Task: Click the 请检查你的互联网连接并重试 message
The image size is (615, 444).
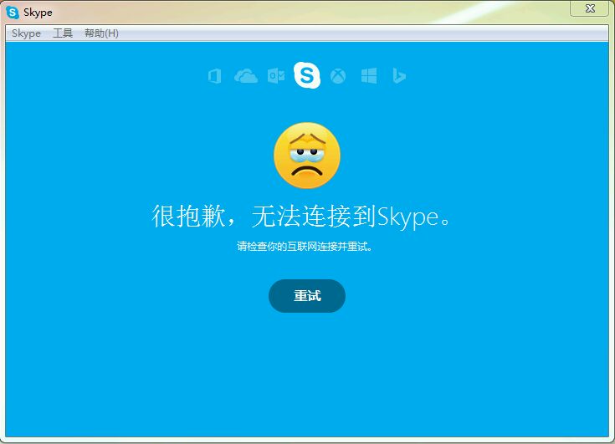Action: [305, 247]
